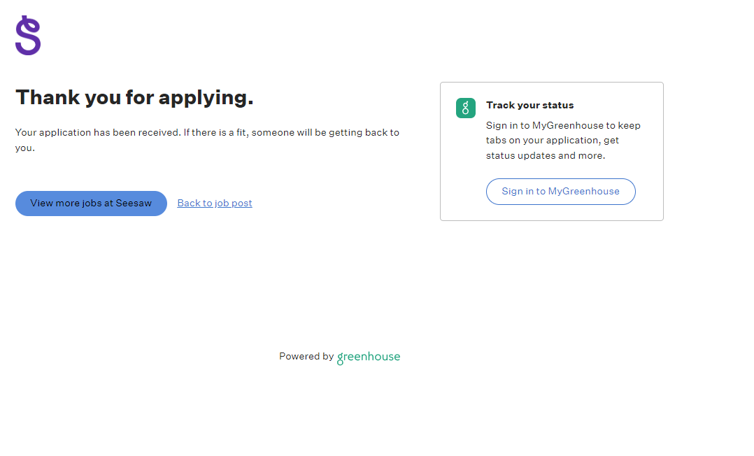The image size is (754, 456).
Task: Click the word "status" in the card title
Action: click(x=557, y=106)
